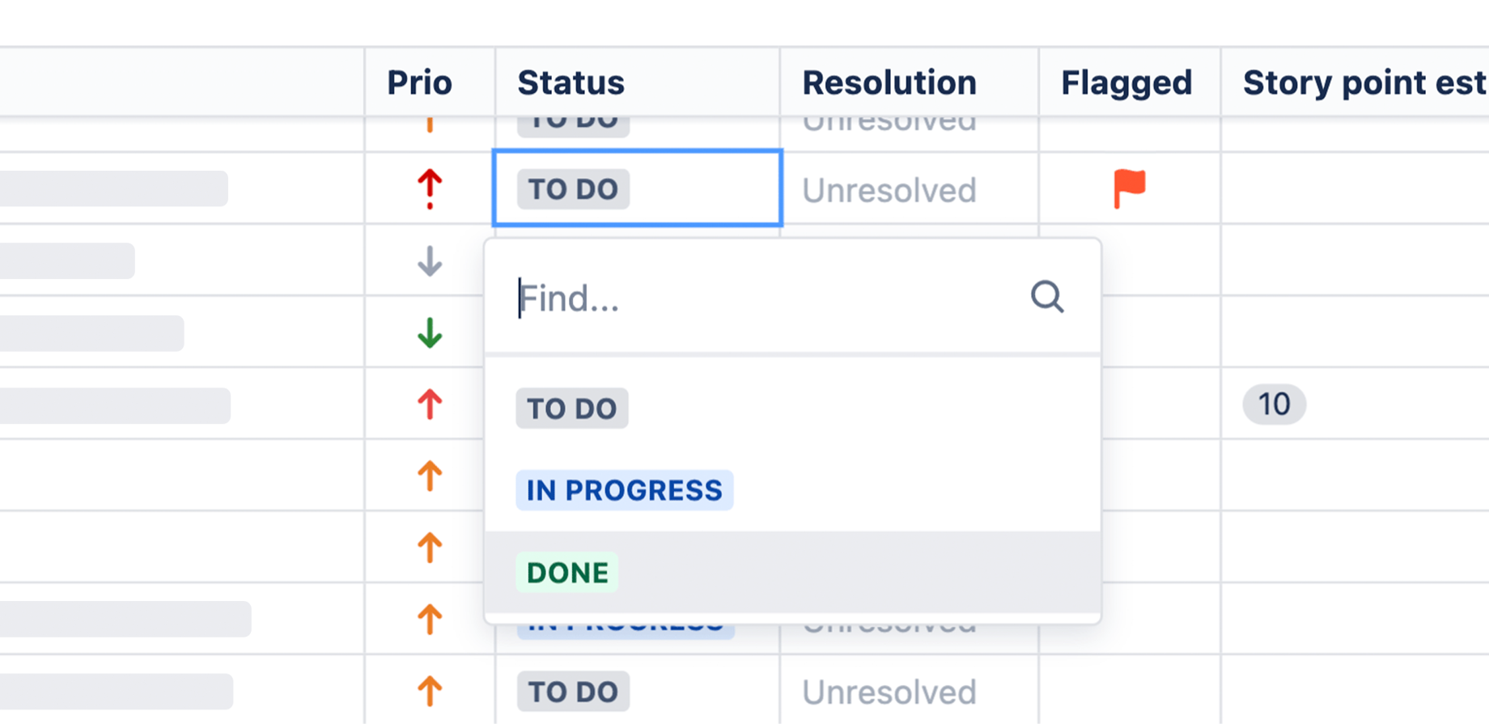Click the red flag icon in Flagged column
This screenshot has width=1489, height=728.
tap(1131, 188)
